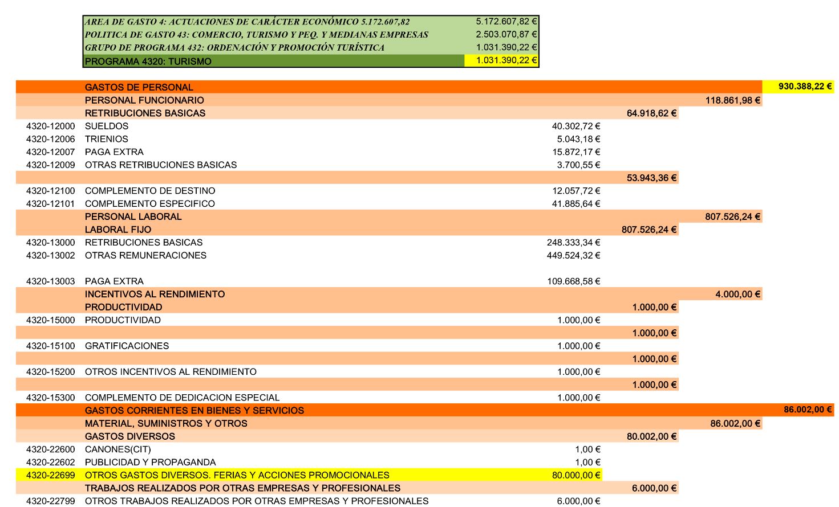Click the LABORAL FIJO heading
839x507 pixels.
(117, 230)
